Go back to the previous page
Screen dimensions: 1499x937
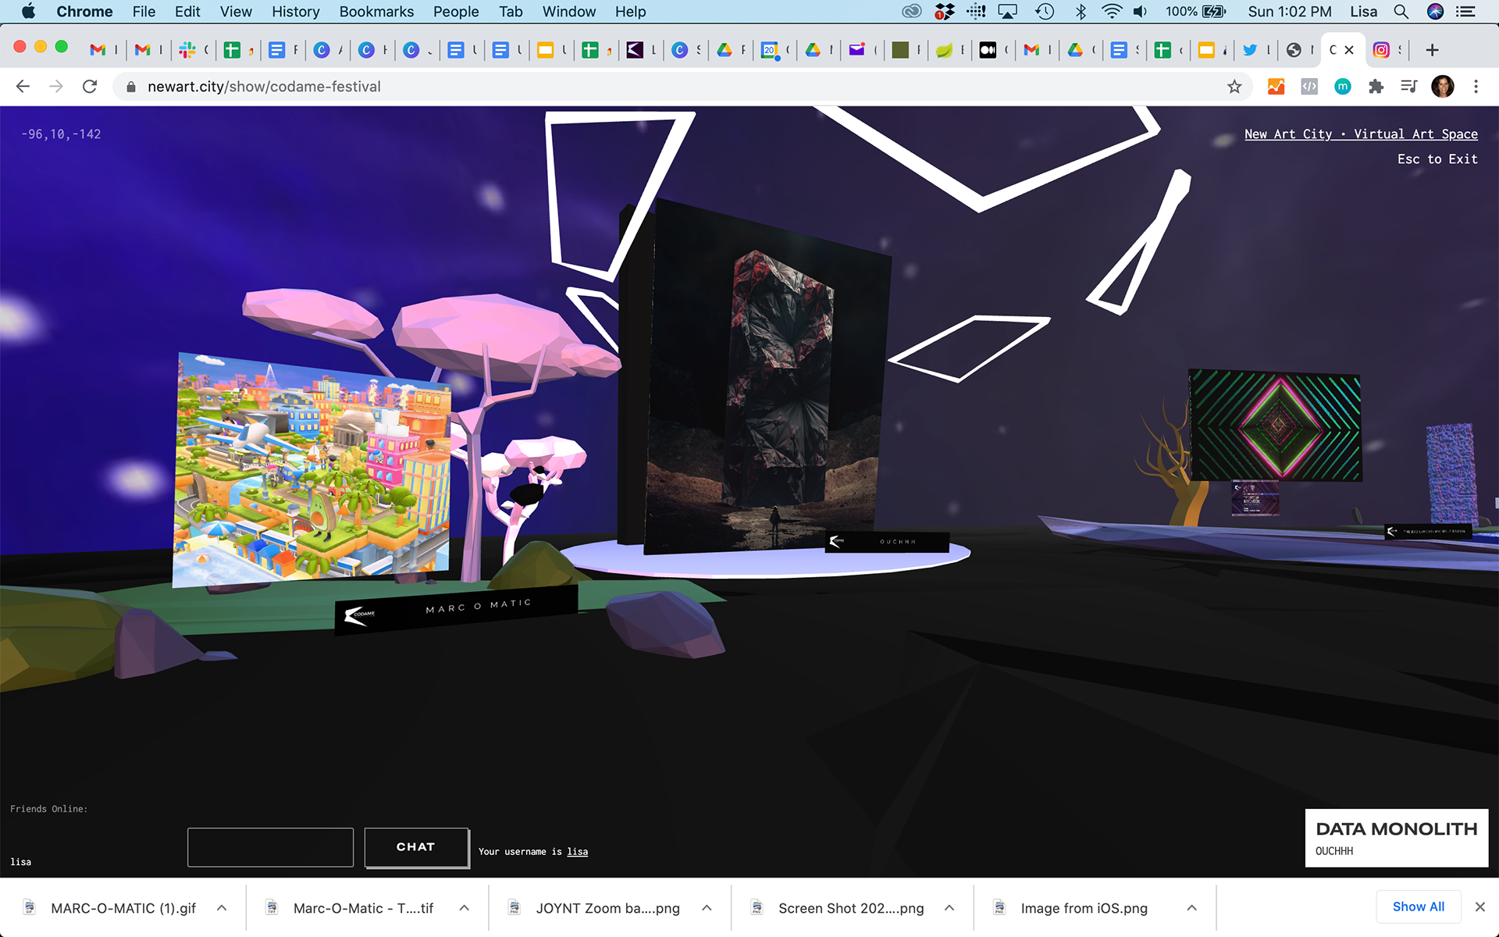pyautogui.click(x=23, y=87)
